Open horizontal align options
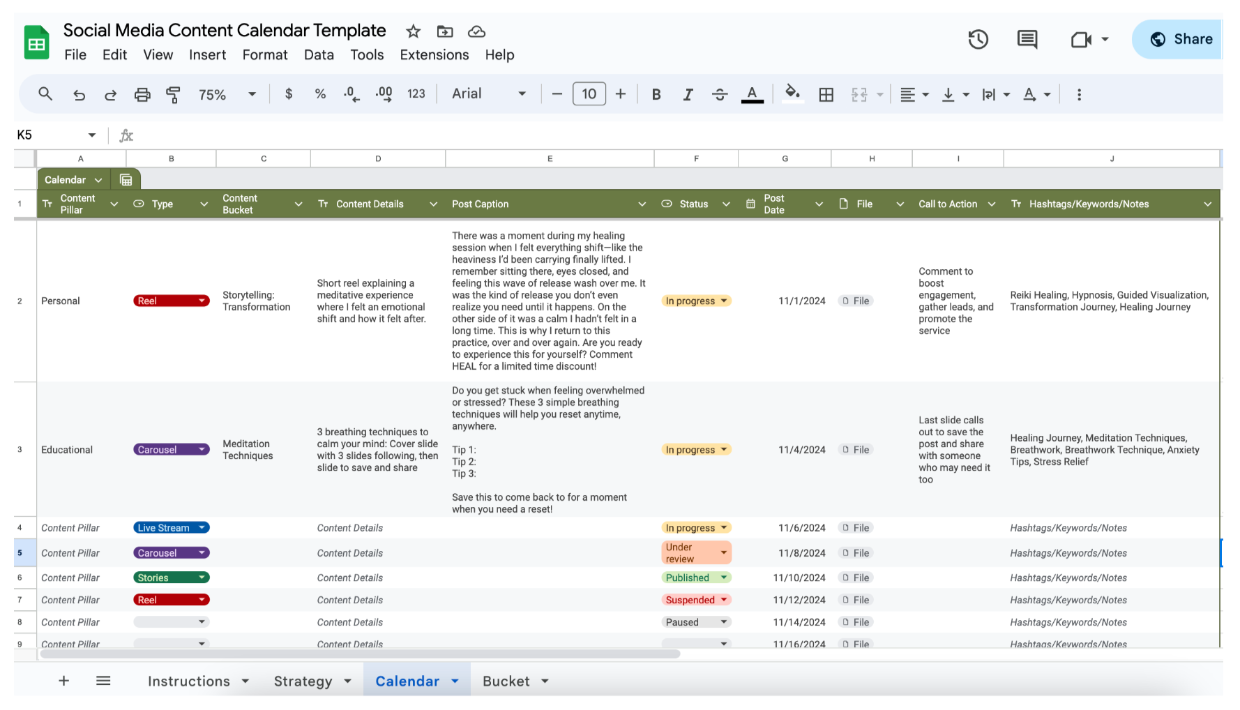 [914, 94]
